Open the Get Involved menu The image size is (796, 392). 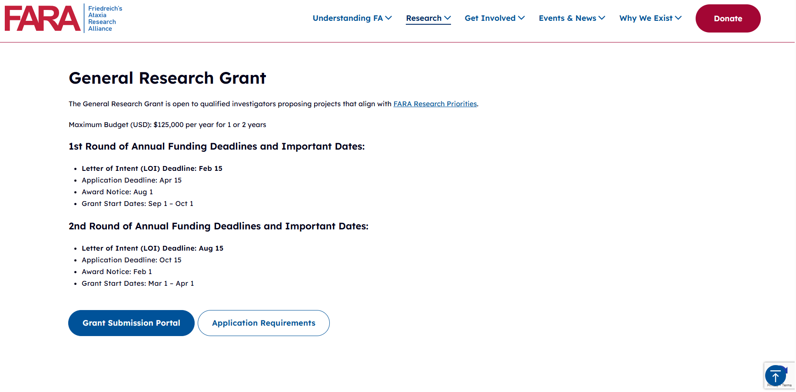(x=490, y=18)
